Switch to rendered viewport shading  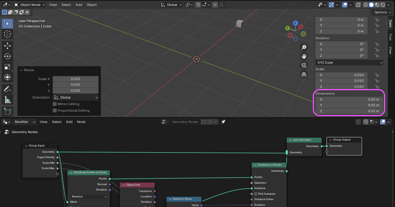coord(382,5)
